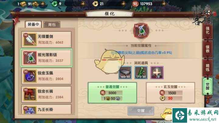Tap the purple awakening stone material
219x123 pixels.
coord(157,73)
